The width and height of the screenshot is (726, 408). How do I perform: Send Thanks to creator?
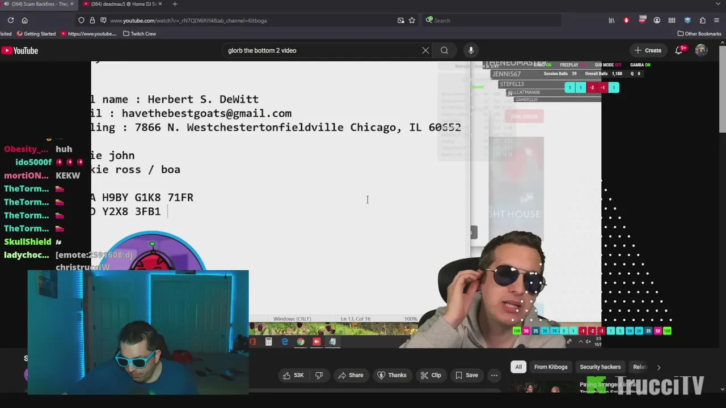391,375
